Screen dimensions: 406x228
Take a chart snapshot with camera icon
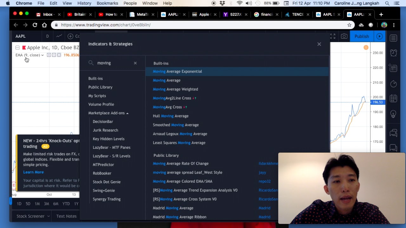(x=344, y=36)
